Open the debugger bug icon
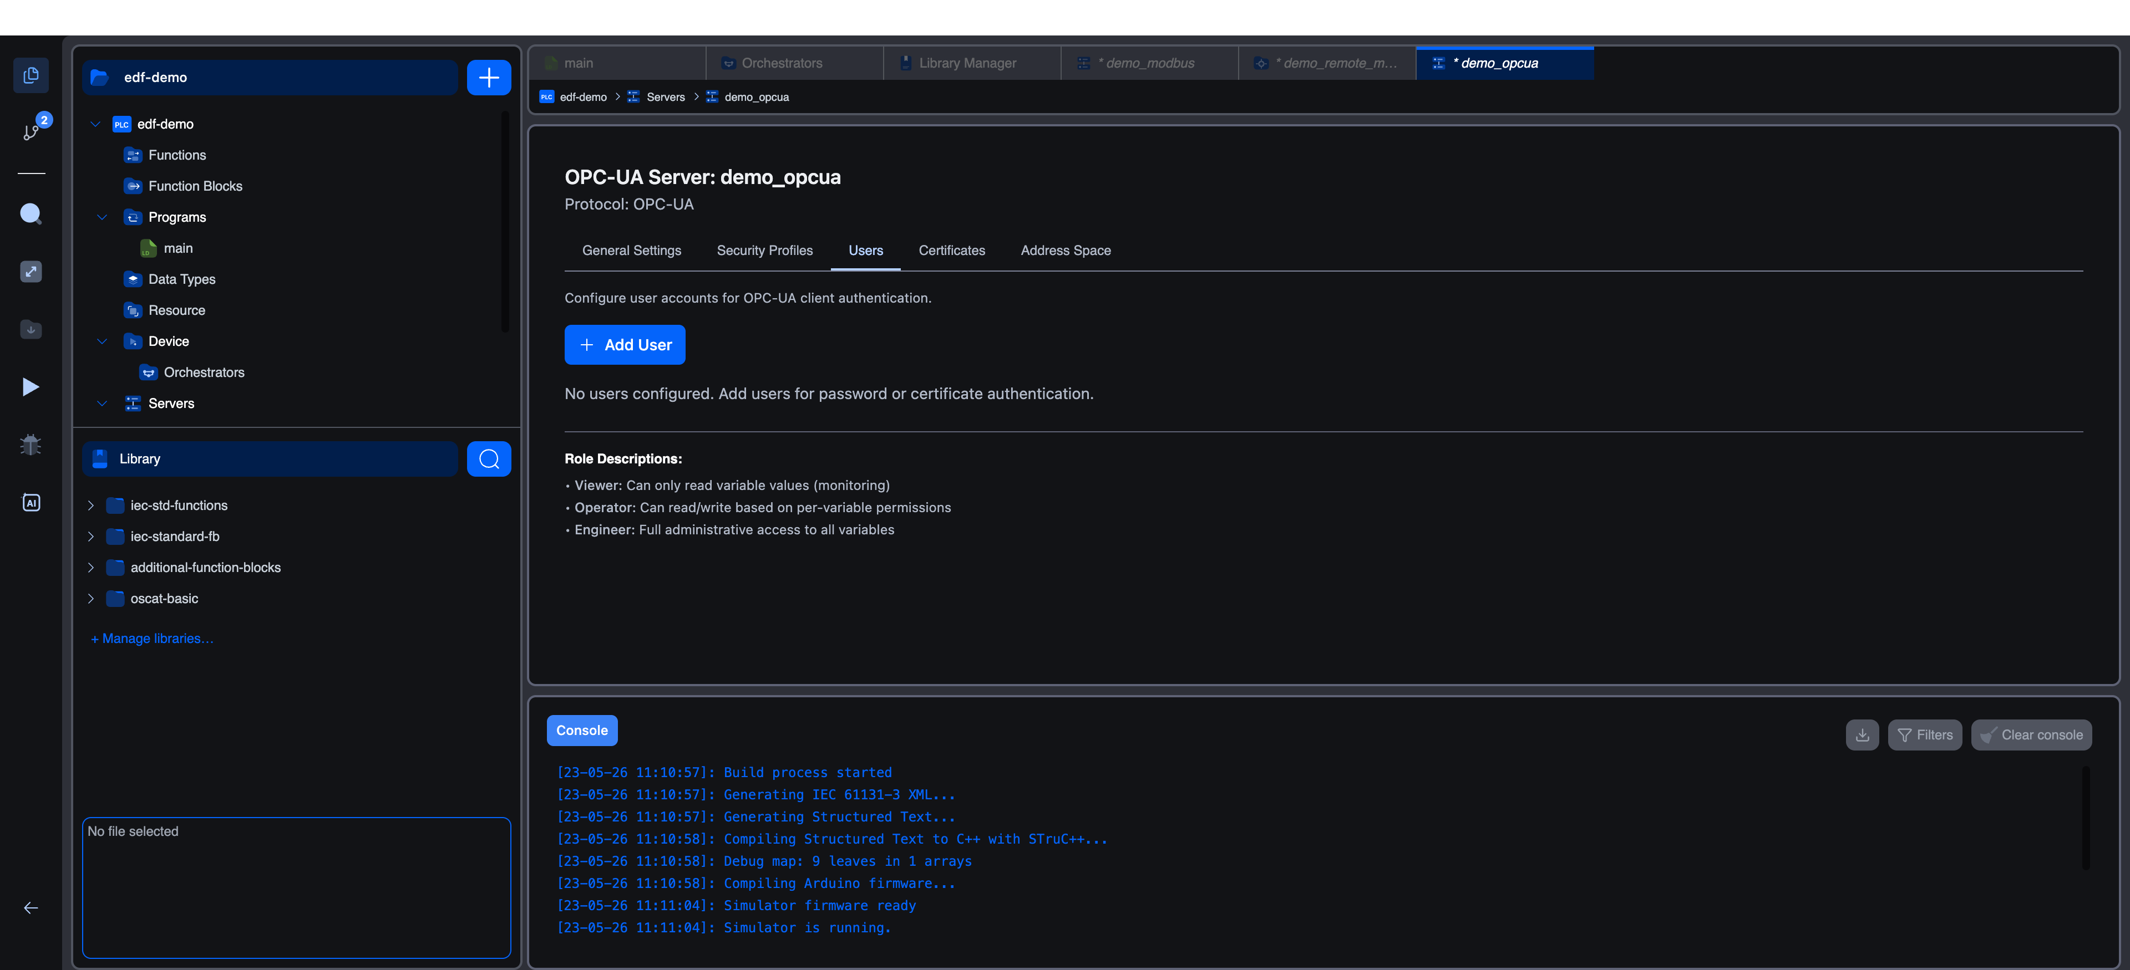The image size is (2130, 970). click(31, 445)
